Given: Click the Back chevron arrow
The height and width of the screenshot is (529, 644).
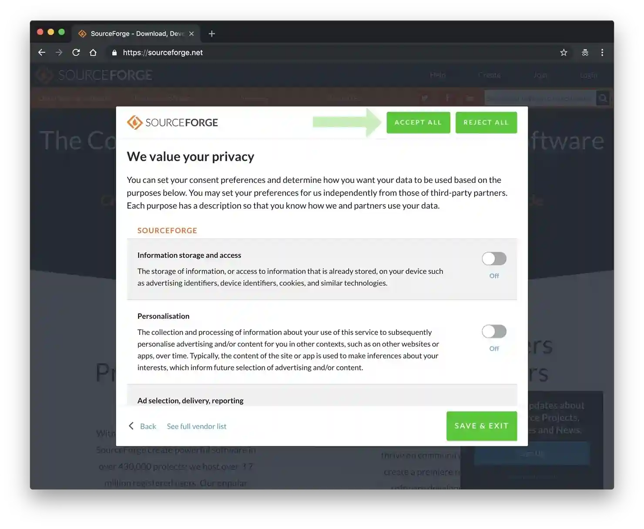Looking at the screenshot, I should (131, 426).
